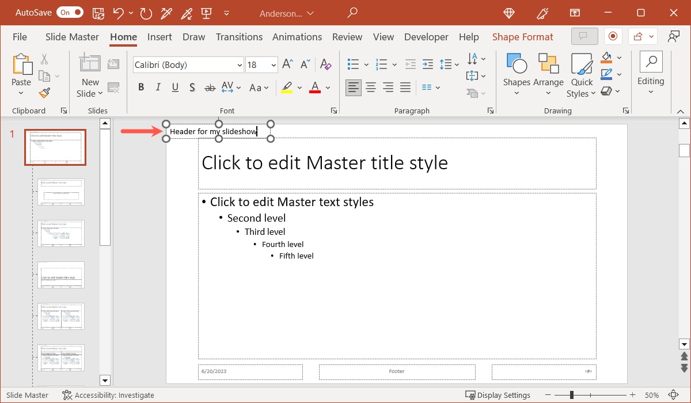Apply strikethrough formatting

pos(210,87)
